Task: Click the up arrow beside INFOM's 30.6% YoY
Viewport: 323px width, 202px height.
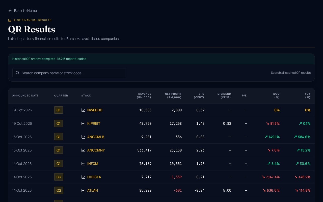Action: [297, 164]
